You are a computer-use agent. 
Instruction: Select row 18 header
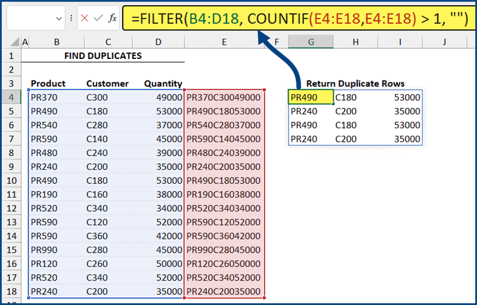click(11, 291)
